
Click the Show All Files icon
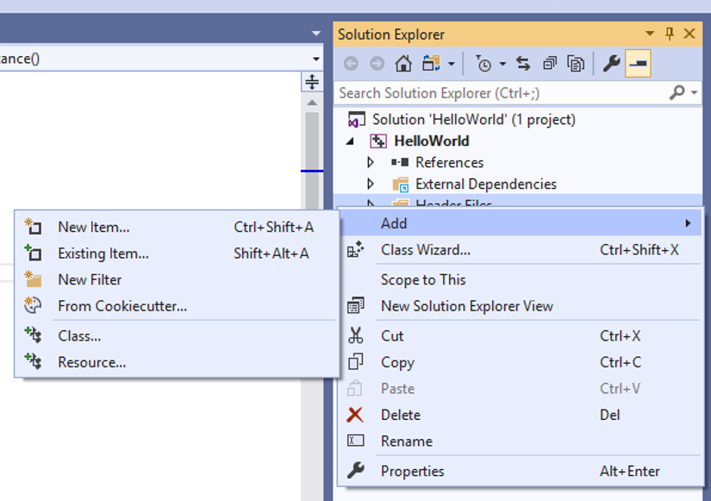pos(577,64)
